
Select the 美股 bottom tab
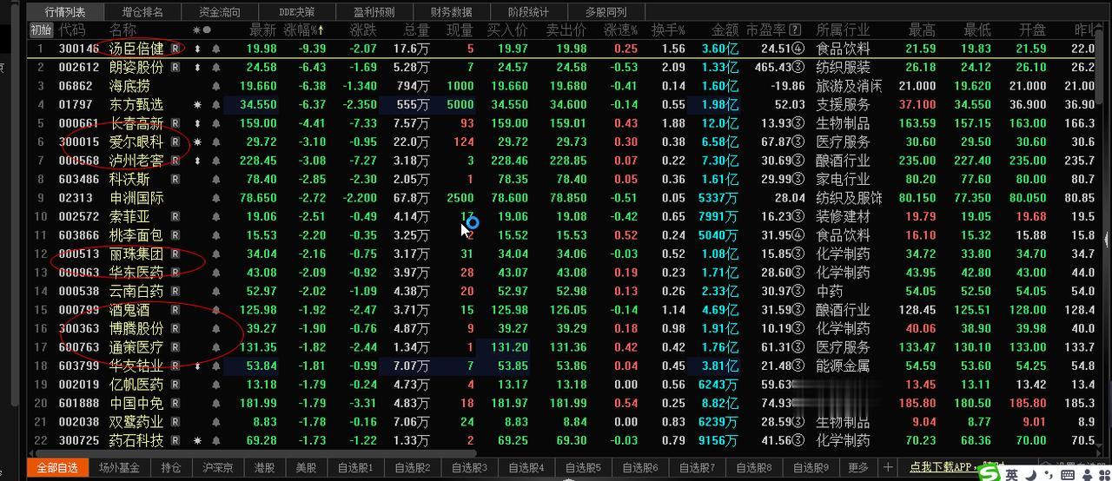306,467
